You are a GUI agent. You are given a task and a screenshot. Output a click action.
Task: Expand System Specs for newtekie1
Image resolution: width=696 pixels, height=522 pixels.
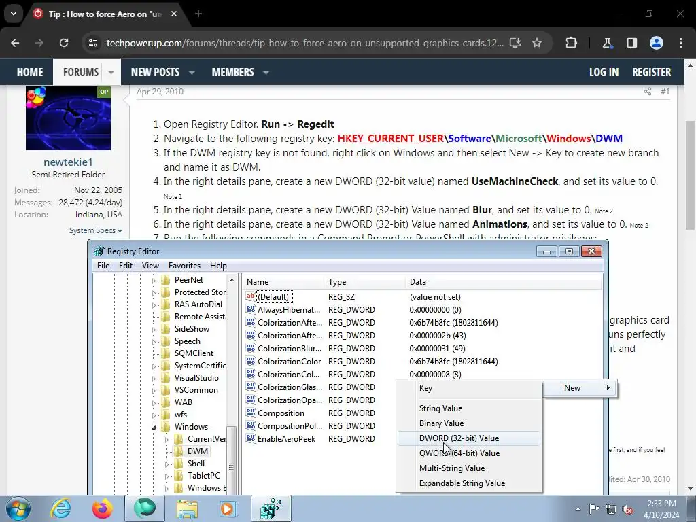point(95,230)
